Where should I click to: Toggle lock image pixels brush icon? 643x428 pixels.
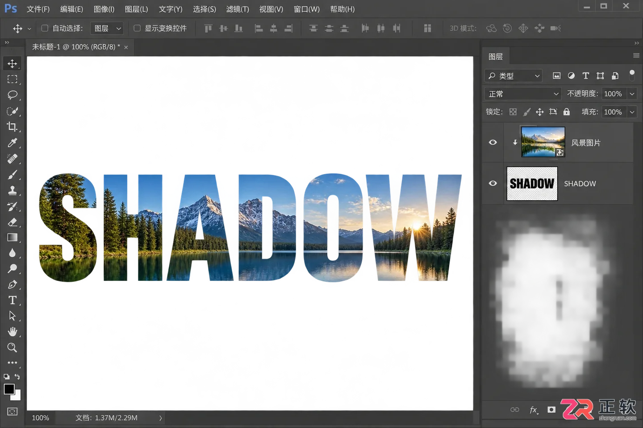pos(526,112)
